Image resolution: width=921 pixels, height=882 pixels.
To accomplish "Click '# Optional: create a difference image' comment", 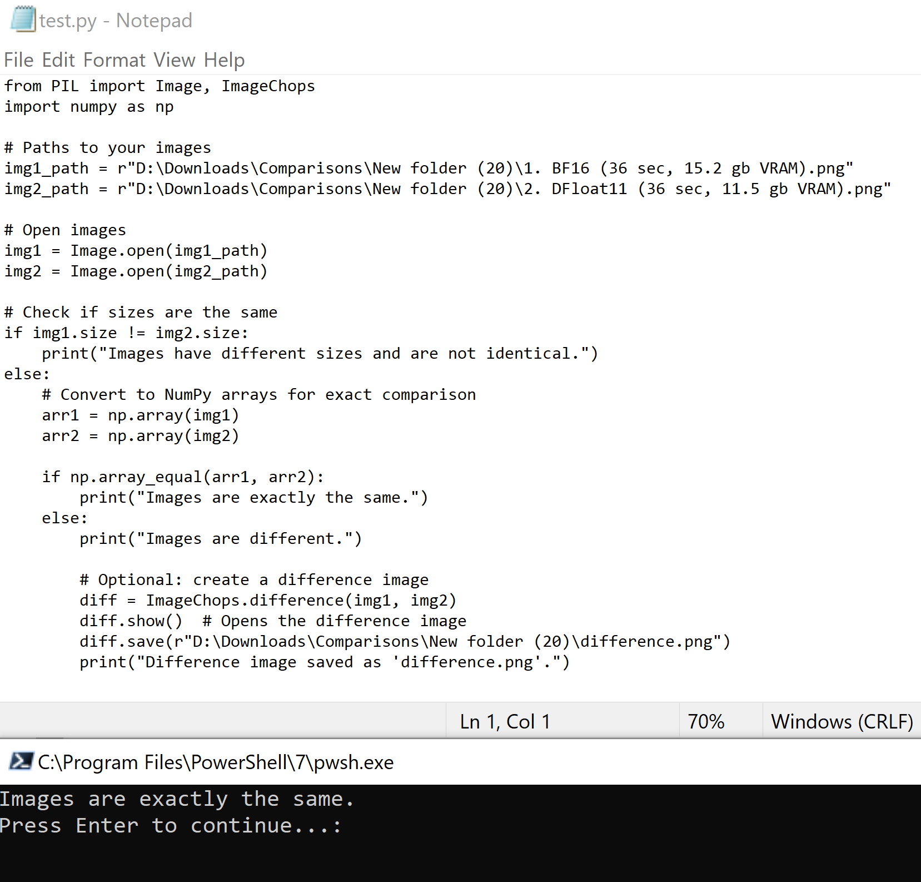I will pyautogui.click(x=254, y=580).
